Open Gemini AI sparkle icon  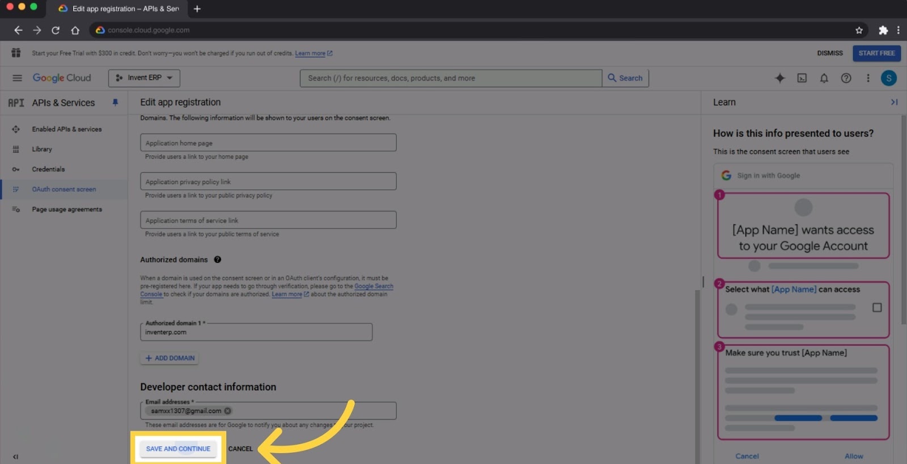780,78
